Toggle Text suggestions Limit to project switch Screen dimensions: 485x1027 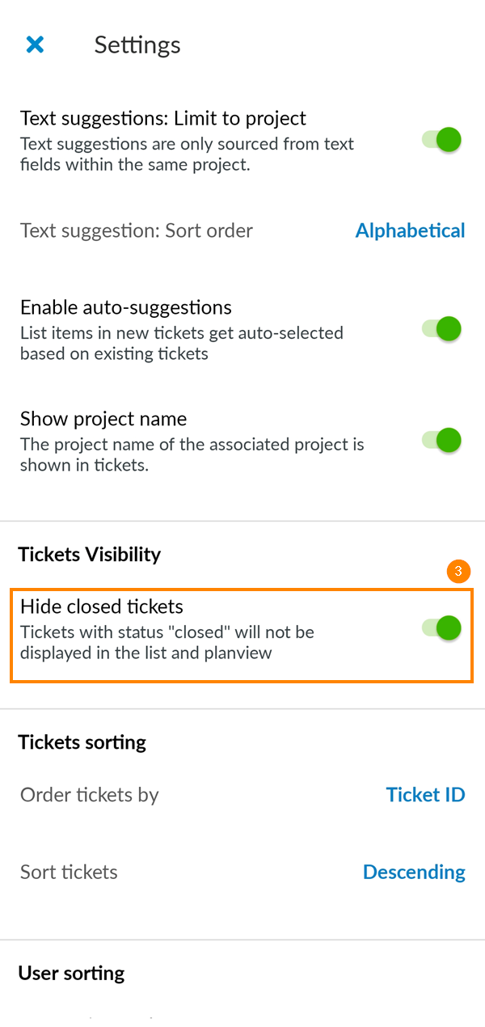point(442,140)
